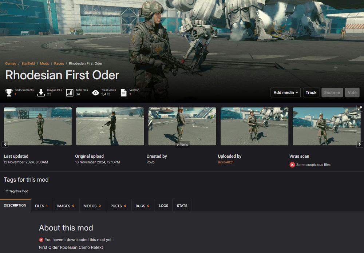Open Mods breadcrumb link
Viewport: 364px width, 253px height.
[x=44, y=63]
